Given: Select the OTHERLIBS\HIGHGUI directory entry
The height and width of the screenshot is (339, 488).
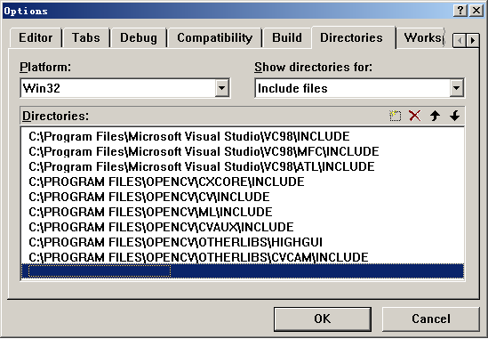Looking at the screenshot, I should click(243, 242).
